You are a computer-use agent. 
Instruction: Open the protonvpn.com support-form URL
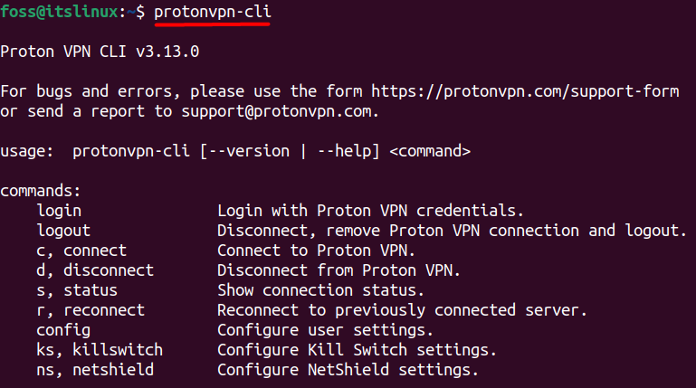[x=525, y=91]
